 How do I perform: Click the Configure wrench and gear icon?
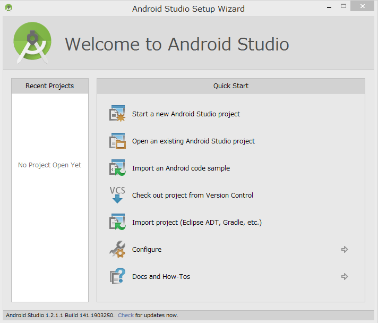pos(117,249)
